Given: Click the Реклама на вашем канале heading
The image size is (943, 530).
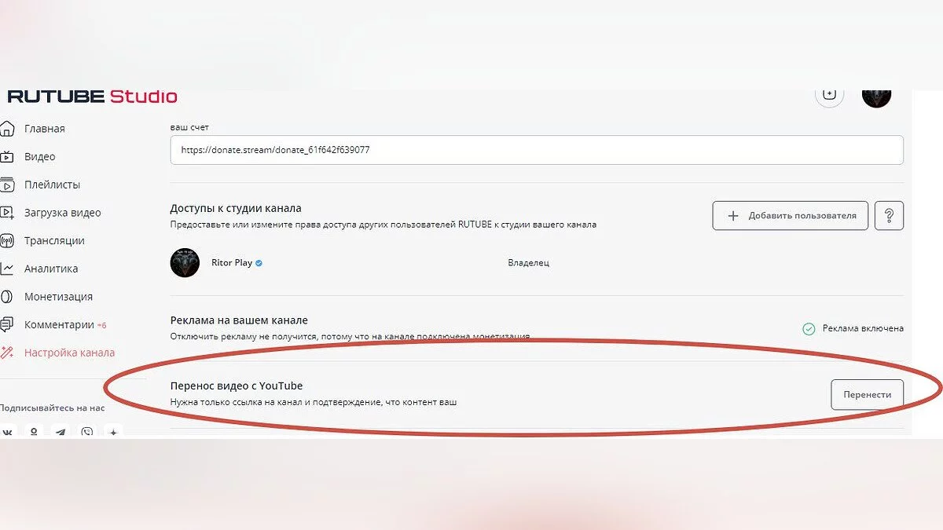Looking at the screenshot, I should [239, 320].
